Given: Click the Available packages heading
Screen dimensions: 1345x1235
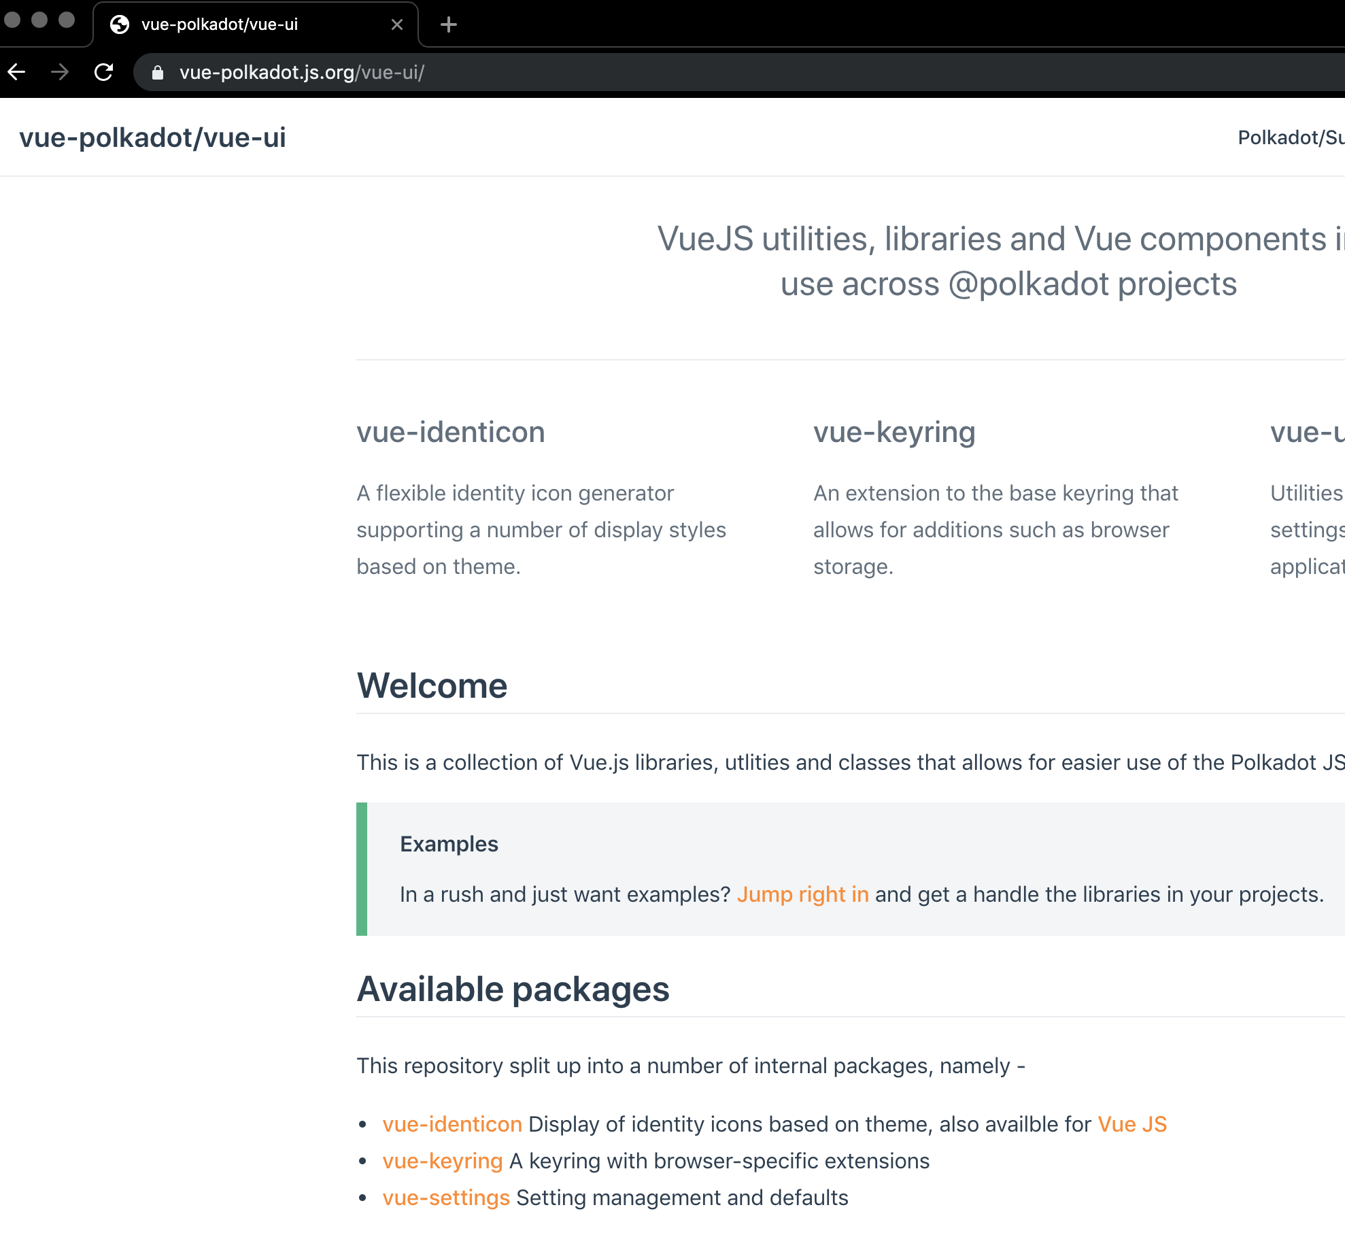Looking at the screenshot, I should pos(513,989).
